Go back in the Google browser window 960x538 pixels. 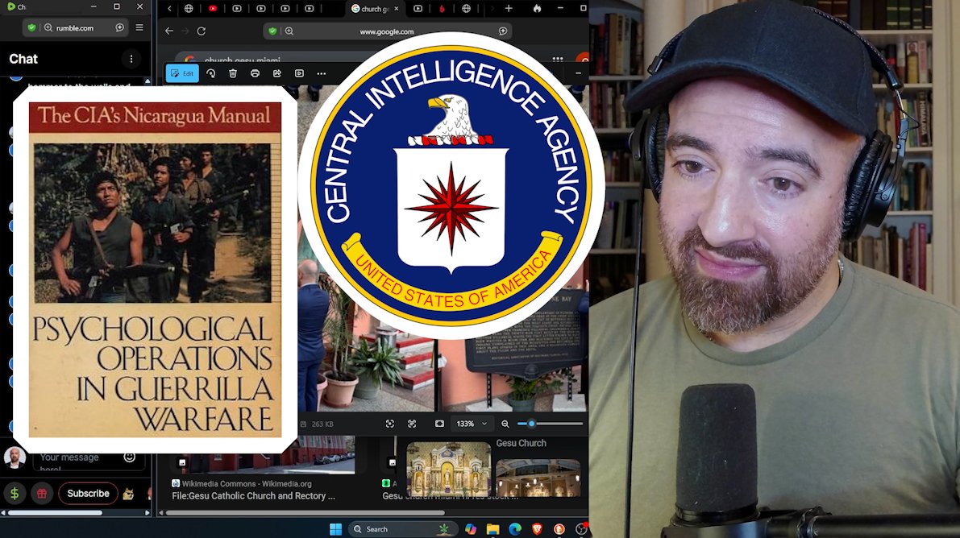tap(169, 31)
